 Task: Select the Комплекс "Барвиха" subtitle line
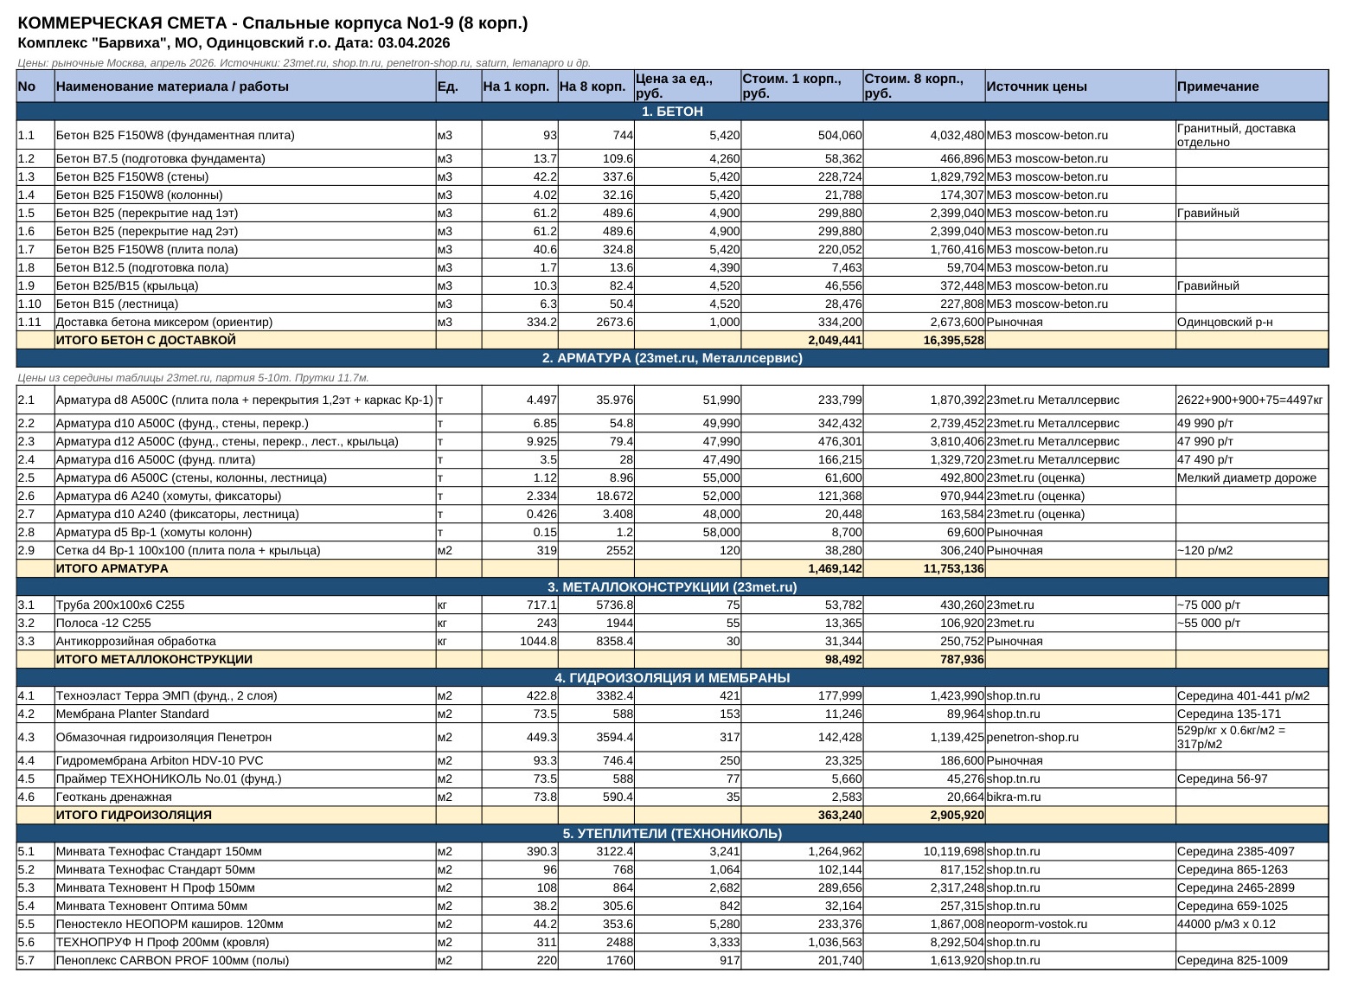pyautogui.click(x=234, y=43)
